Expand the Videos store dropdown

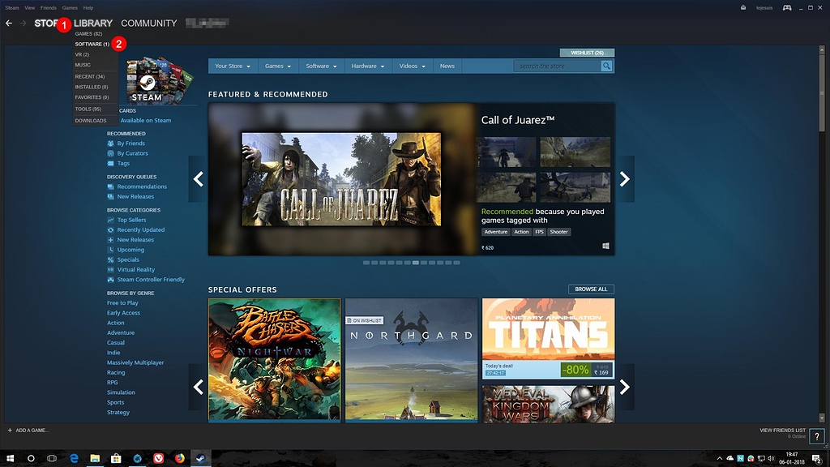coord(413,66)
